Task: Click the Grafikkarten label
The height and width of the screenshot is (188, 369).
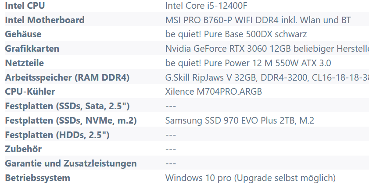Action: point(32,49)
